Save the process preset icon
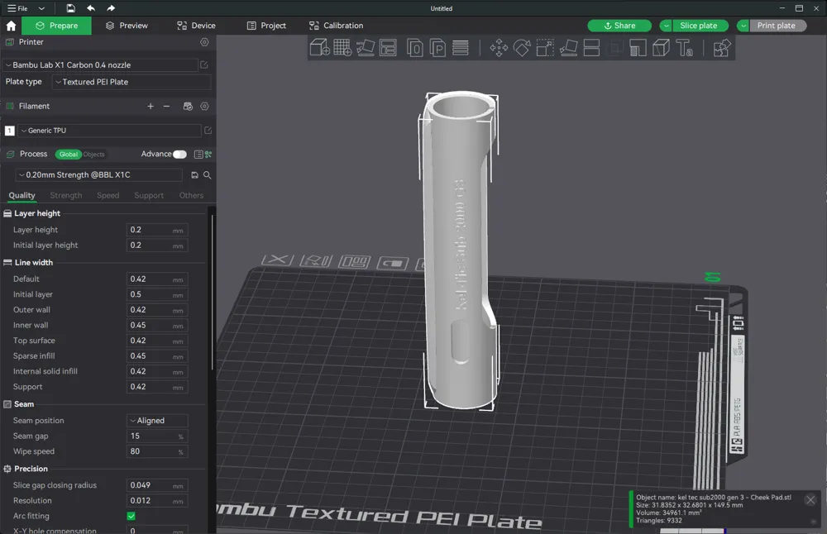This screenshot has height=534, width=827. tap(194, 175)
